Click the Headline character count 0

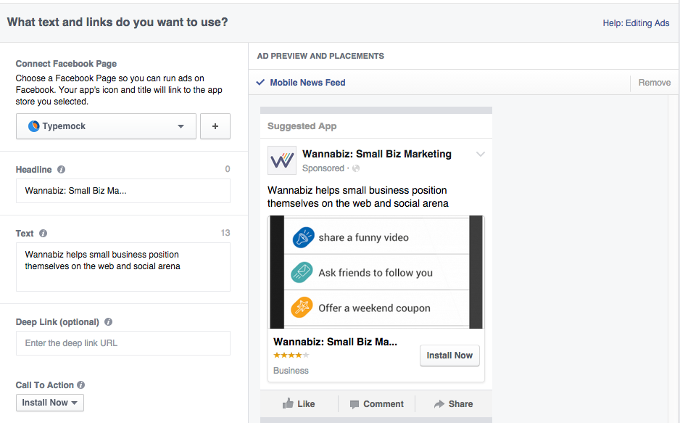[228, 169]
